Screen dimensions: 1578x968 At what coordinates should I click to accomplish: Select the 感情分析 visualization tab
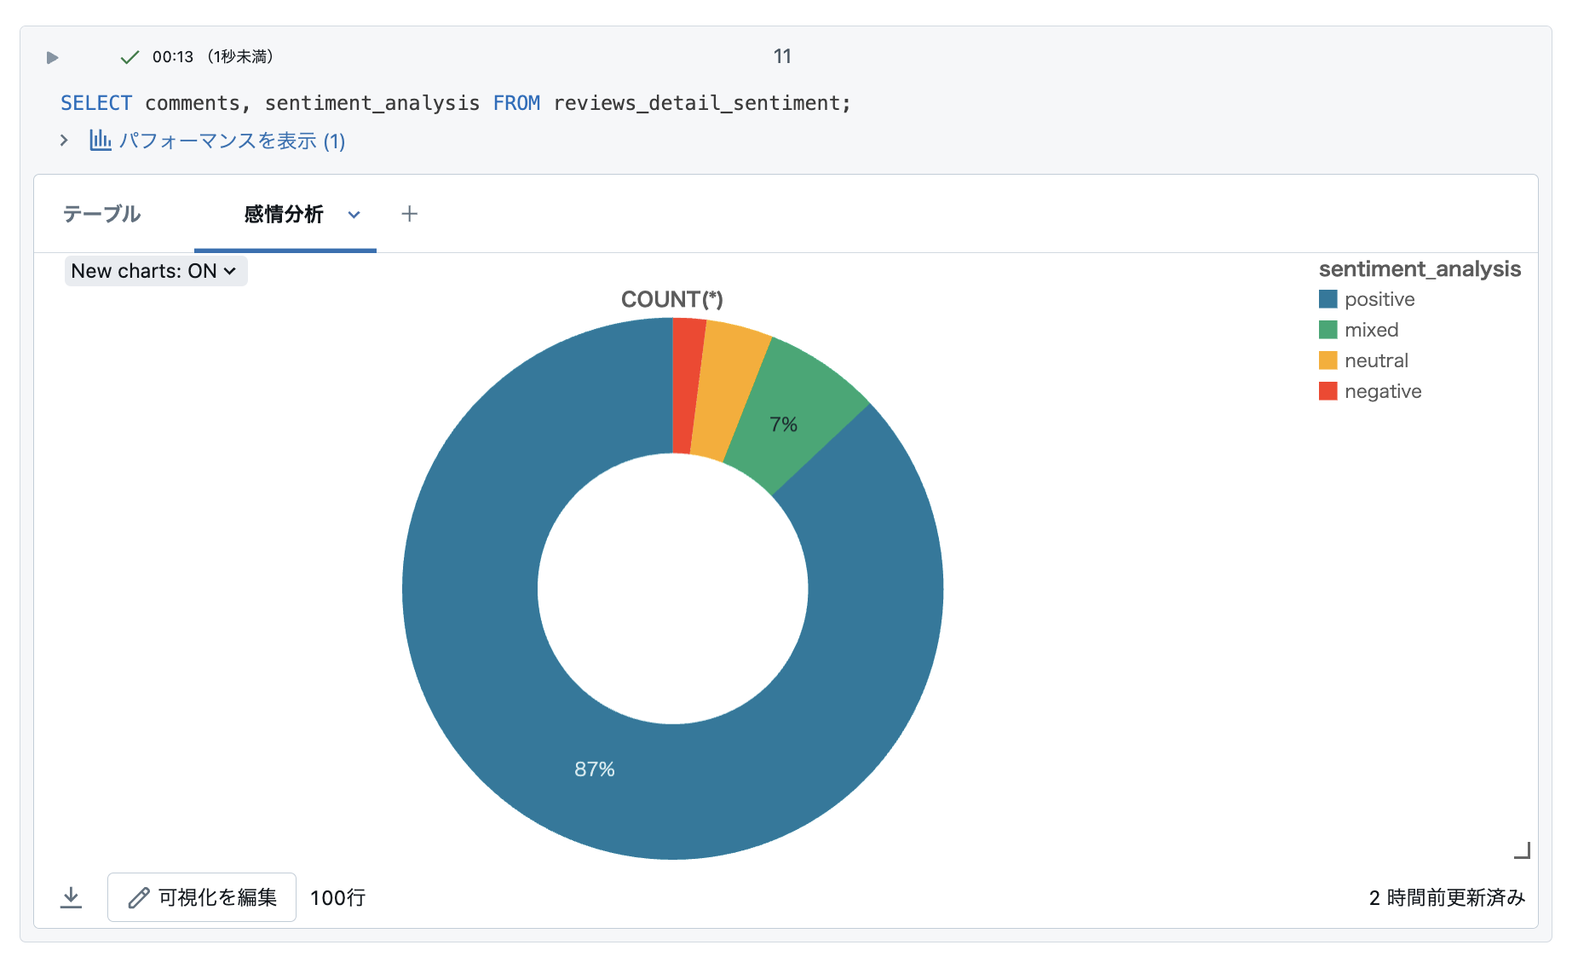click(284, 214)
